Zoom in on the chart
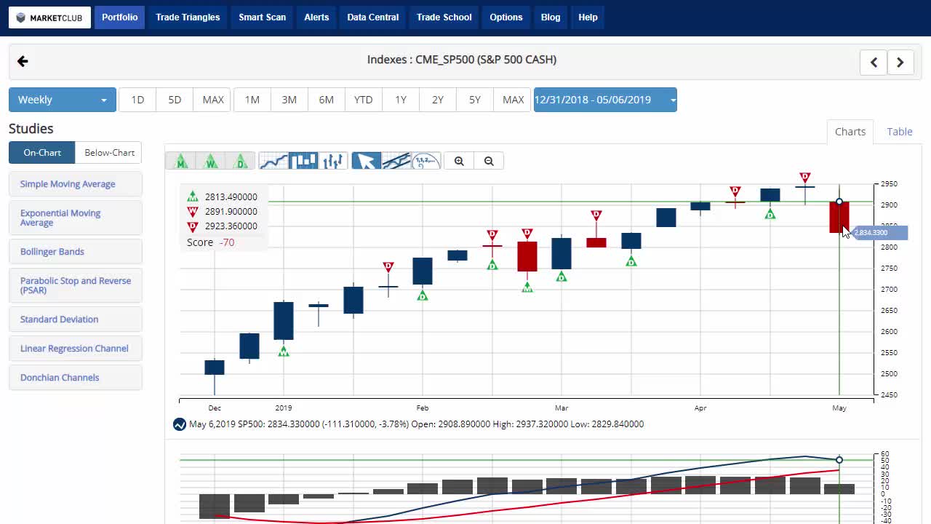Image resolution: width=931 pixels, height=524 pixels. tap(459, 161)
